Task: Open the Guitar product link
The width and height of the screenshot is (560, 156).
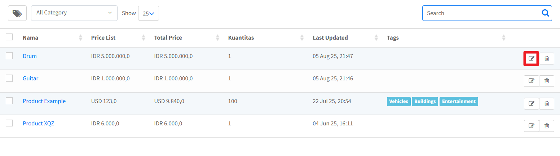Action: point(30,79)
